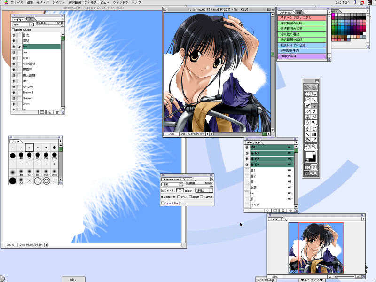Run the 新規レイヤーに合成 action button
376x282 pixels.
tap(302, 45)
